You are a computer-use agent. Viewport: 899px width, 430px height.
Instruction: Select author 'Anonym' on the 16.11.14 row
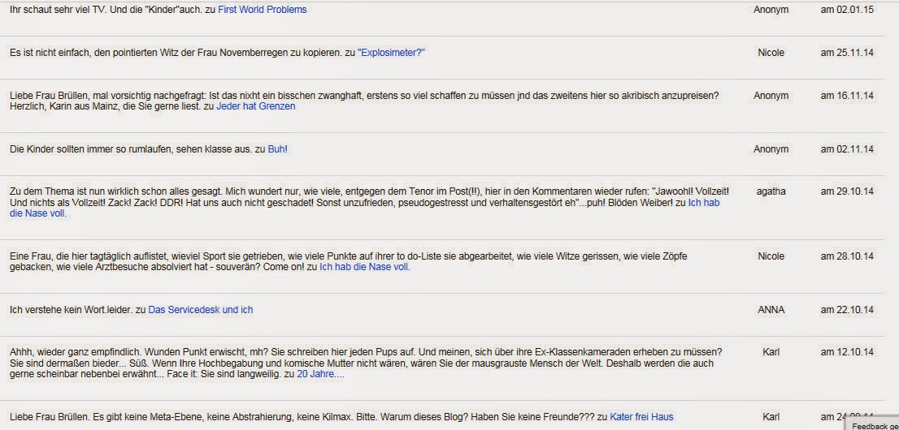(x=771, y=96)
